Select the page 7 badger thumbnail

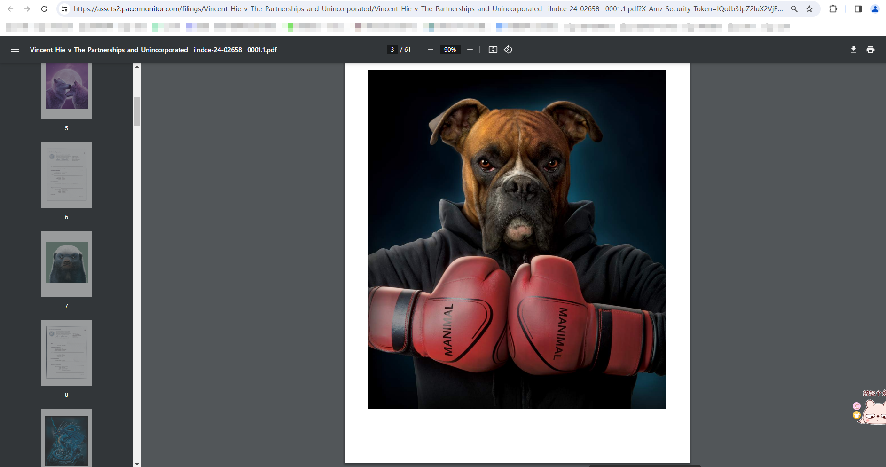[x=67, y=263]
